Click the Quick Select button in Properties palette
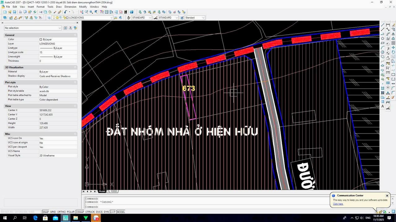Image resolution: width=396 pixels, height=222 pixels. (75, 28)
